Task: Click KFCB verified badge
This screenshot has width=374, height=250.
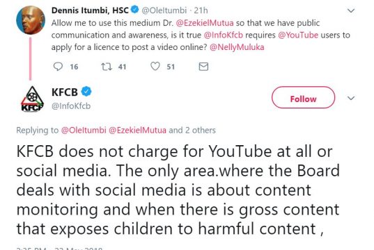Action: (86, 92)
